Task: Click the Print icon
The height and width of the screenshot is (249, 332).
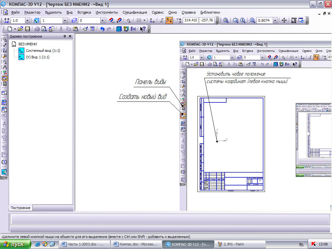Action: (x=37, y=29)
